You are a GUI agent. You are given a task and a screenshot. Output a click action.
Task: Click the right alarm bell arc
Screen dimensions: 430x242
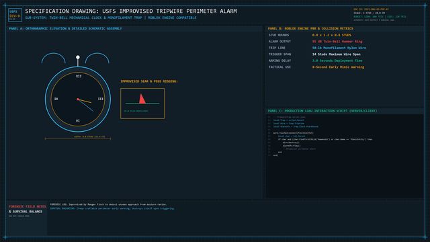[97, 58]
